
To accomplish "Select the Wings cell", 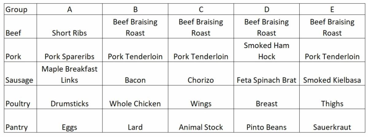I will click(x=201, y=104).
